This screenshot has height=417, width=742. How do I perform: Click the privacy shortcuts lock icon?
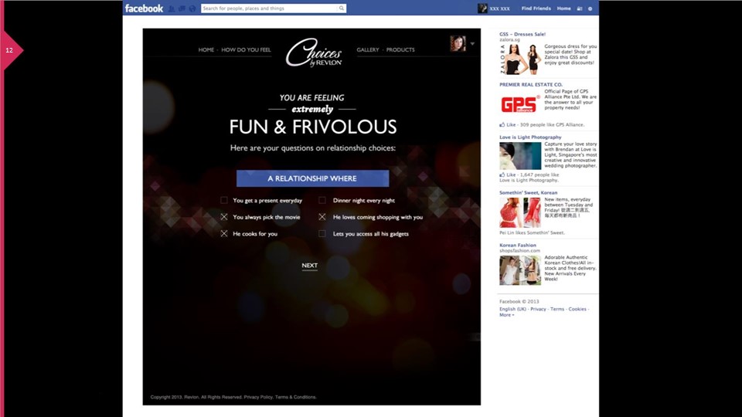point(580,8)
